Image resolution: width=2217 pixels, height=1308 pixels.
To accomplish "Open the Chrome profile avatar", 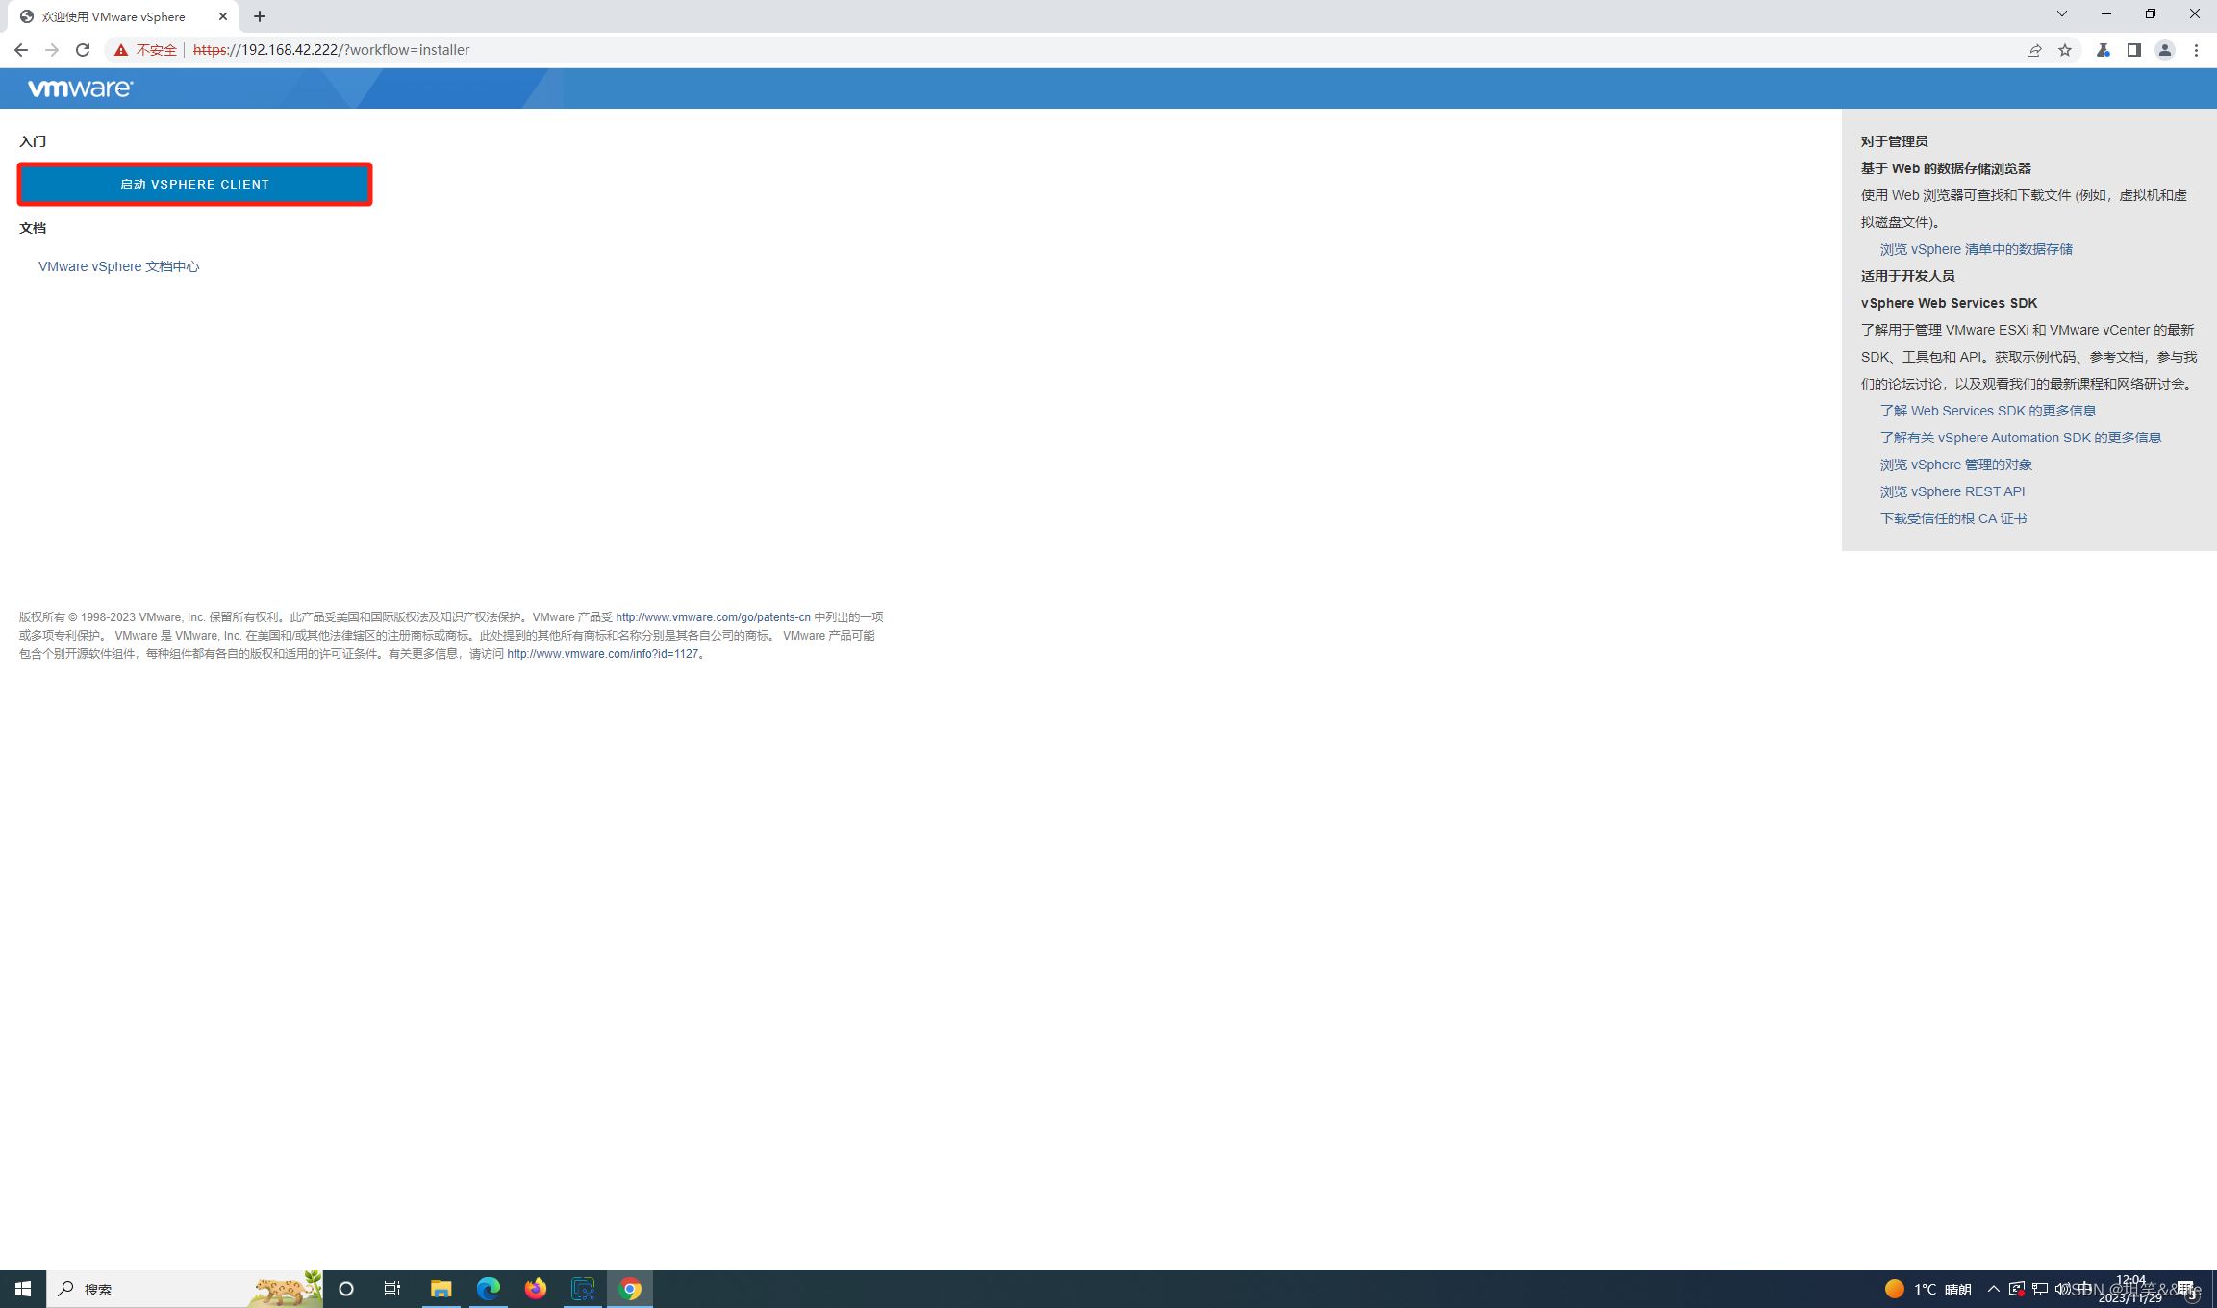I will tap(2165, 50).
